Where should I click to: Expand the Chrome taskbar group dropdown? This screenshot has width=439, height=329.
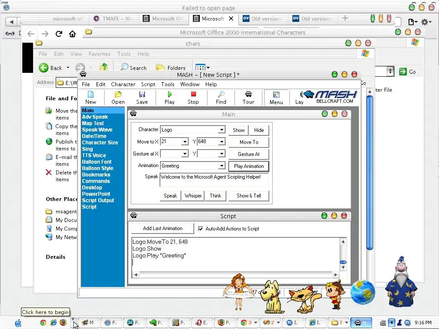pyautogui.click(x=256, y=323)
